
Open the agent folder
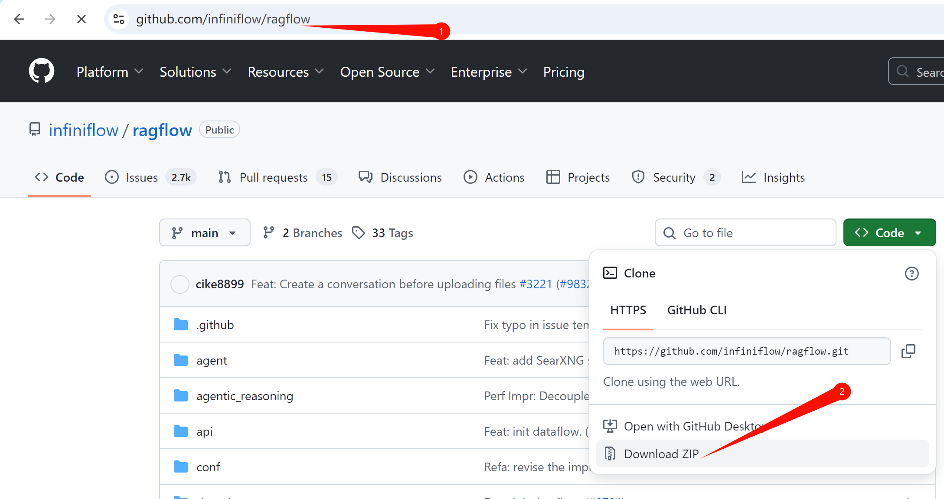(212, 360)
